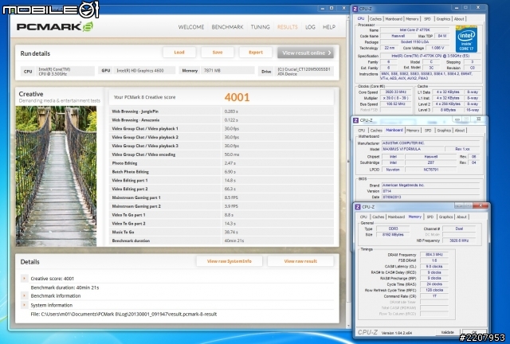Open the TUNING section
510x344 pixels.
pos(260,27)
